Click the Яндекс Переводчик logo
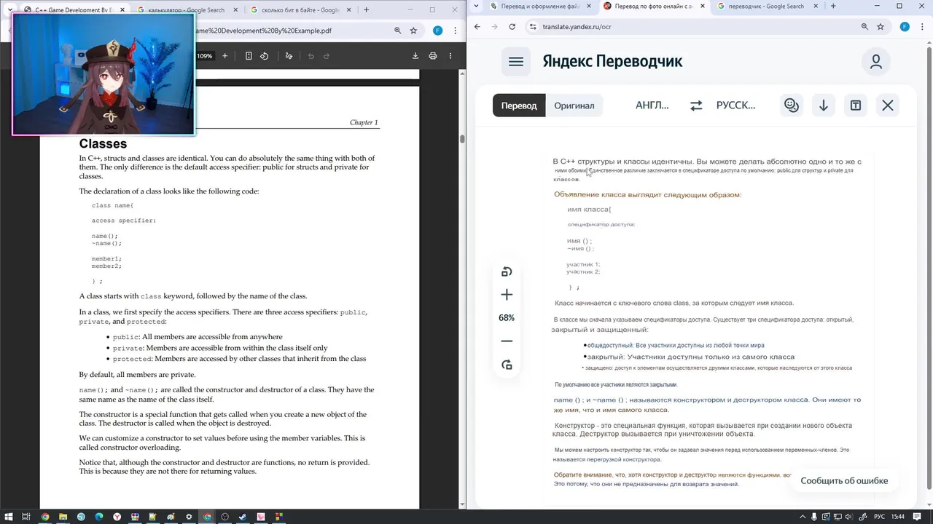 click(x=612, y=62)
